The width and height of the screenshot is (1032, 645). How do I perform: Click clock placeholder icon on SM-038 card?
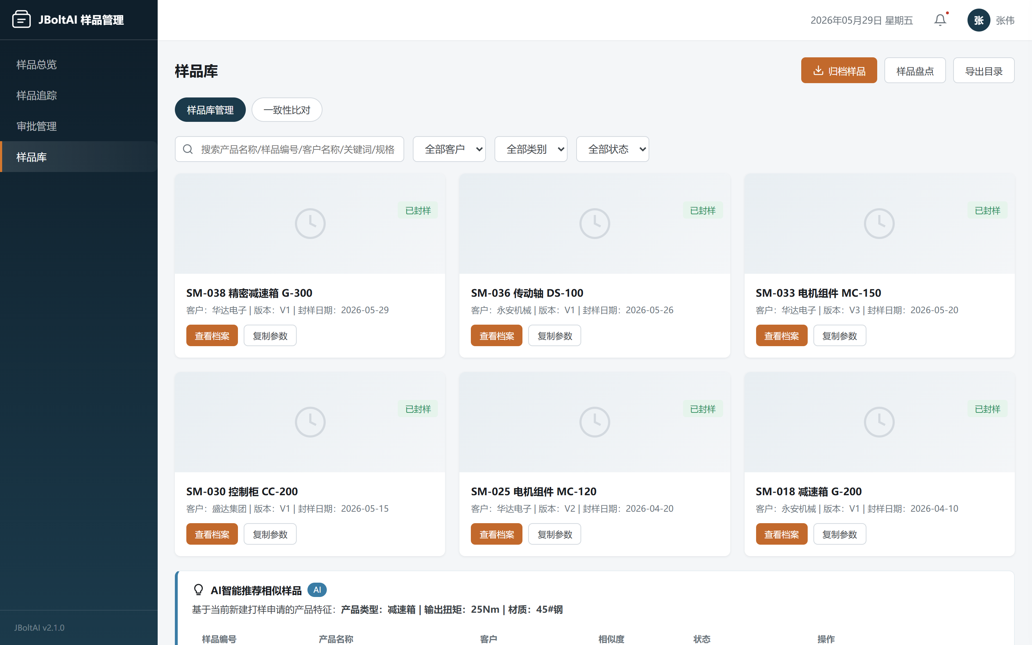click(310, 224)
